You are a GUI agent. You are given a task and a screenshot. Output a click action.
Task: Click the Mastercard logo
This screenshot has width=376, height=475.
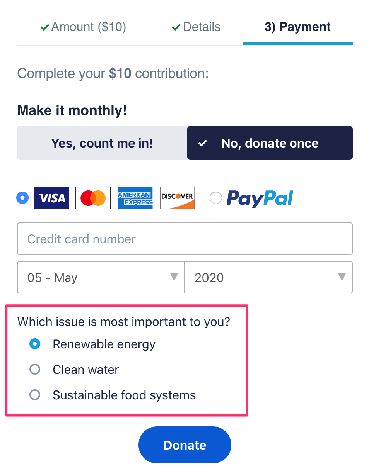pos(93,198)
